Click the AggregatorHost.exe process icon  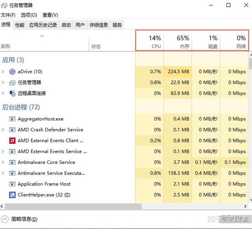12,119
